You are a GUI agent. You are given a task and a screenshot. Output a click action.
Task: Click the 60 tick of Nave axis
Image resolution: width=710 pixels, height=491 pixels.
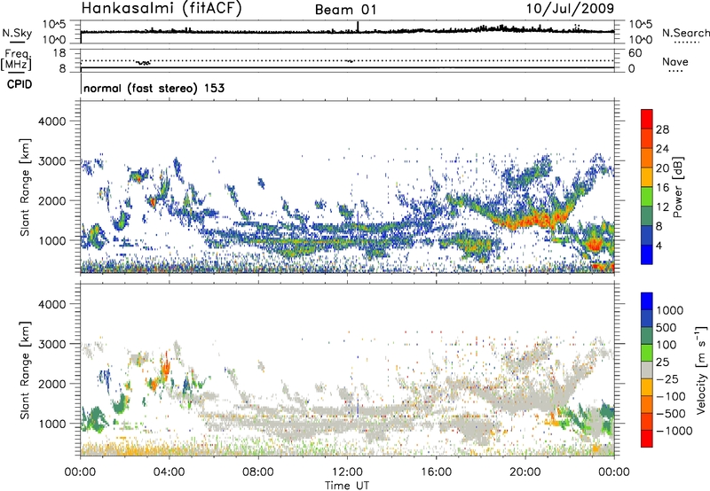click(x=635, y=53)
